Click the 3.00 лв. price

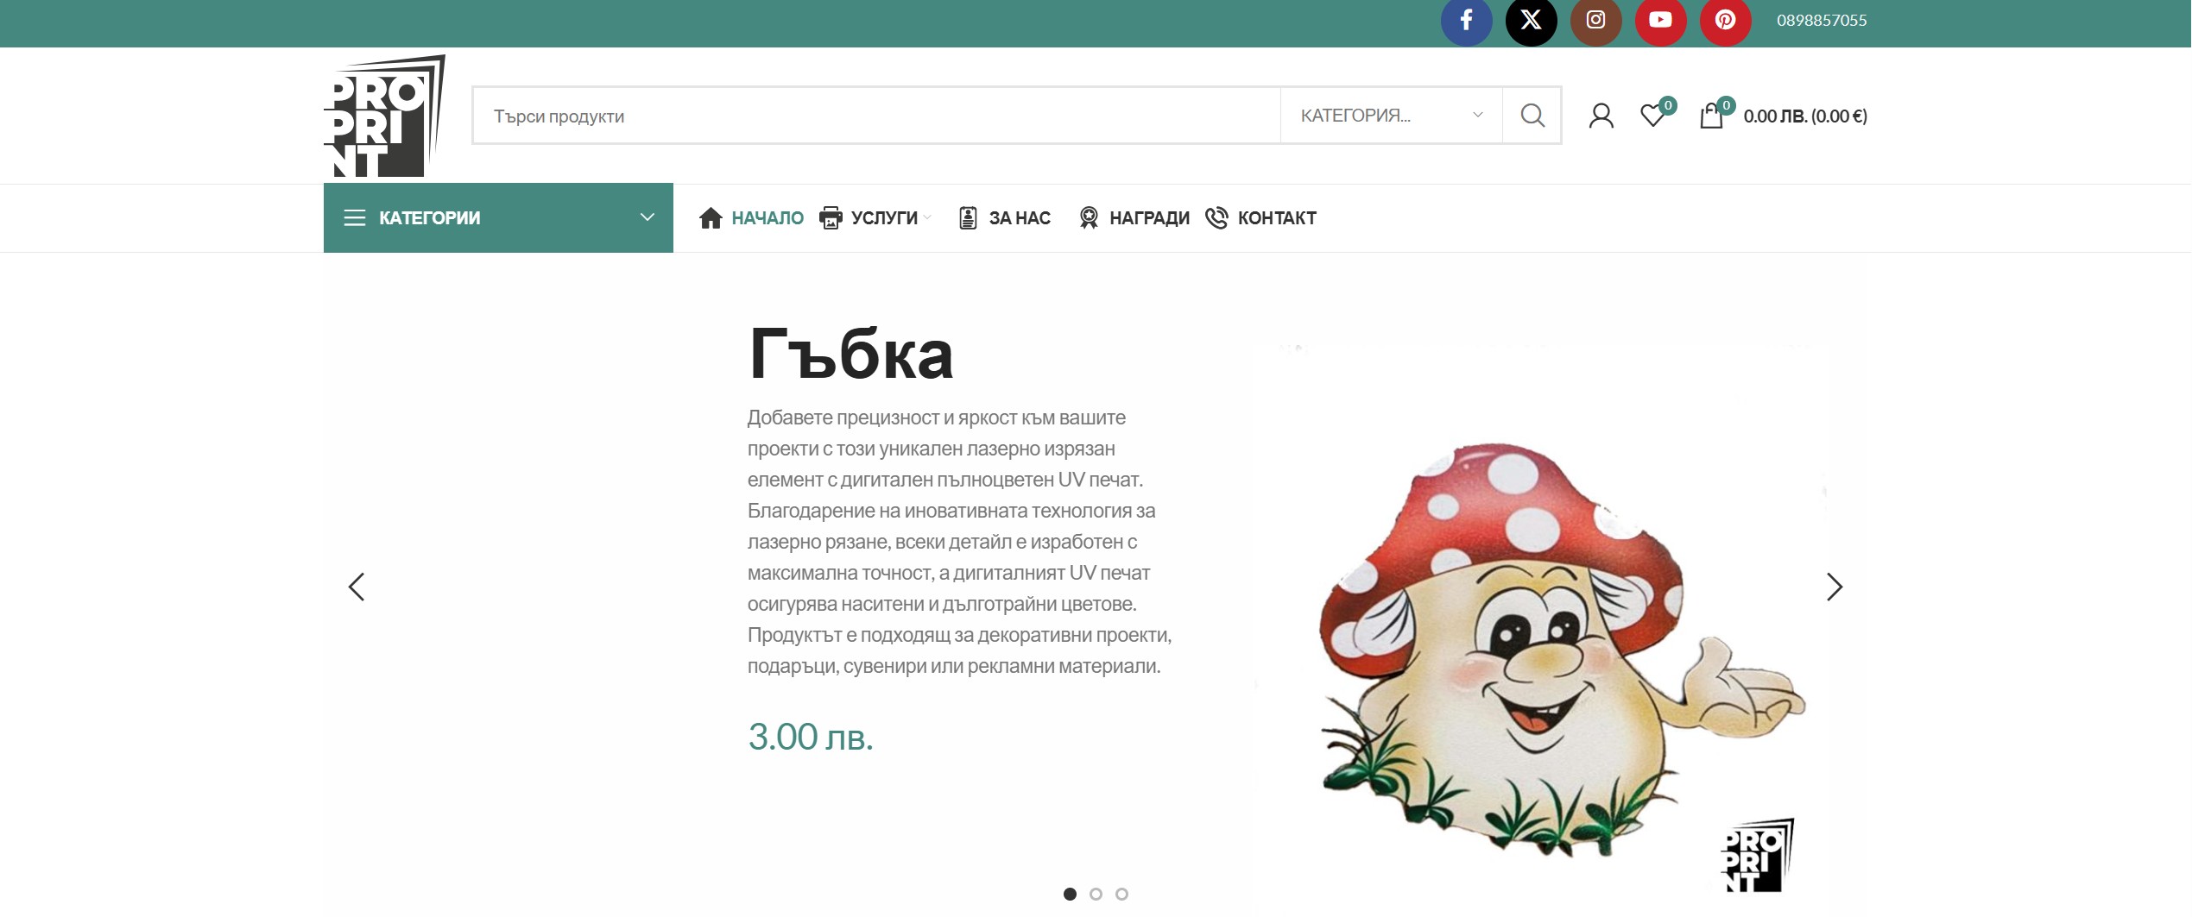coord(811,737)
